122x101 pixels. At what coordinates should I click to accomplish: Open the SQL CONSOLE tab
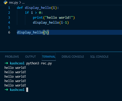(x=99, y=57)
